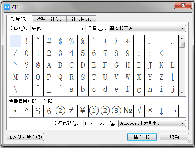Pick the recent → right arrow symbol
This screenshot has height=148, width=195.
coord(173,111)
